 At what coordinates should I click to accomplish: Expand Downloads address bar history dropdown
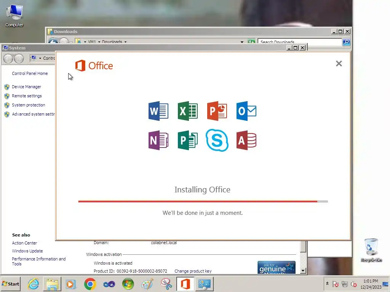click(242, 42)
